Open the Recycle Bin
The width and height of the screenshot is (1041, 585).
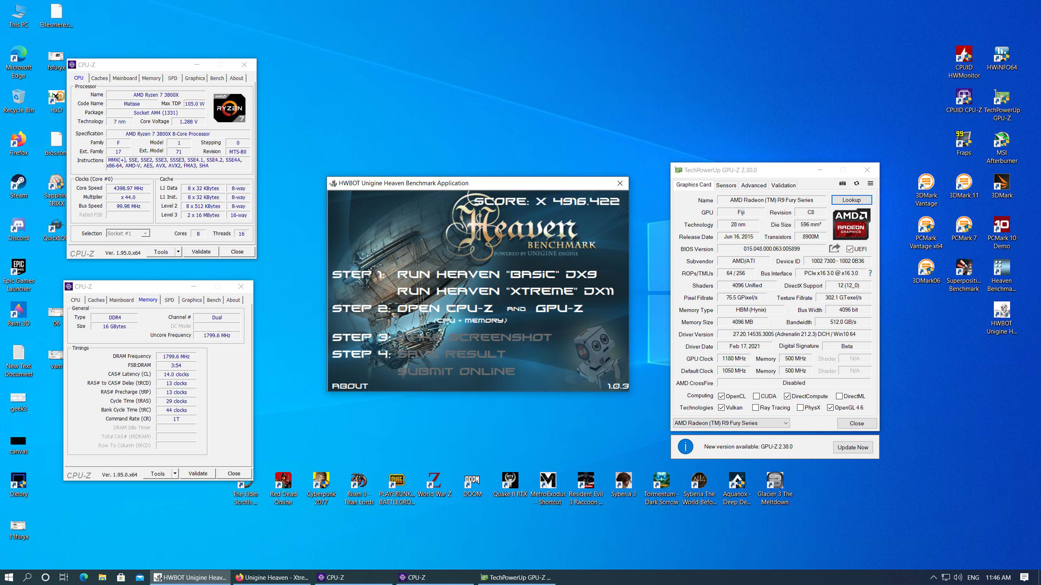coord(19,102)
